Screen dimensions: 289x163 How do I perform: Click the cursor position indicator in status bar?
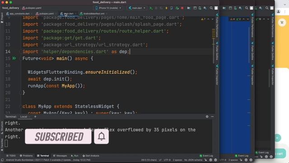click(x=149, y=160)
